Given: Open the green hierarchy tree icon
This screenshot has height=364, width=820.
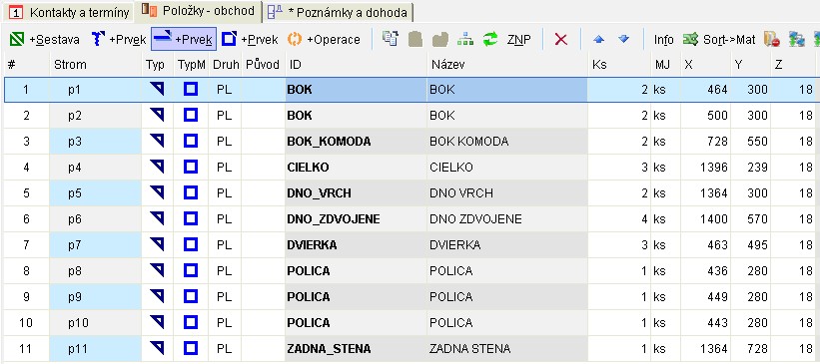Looking at the screenshot, I should coord(464,39).
